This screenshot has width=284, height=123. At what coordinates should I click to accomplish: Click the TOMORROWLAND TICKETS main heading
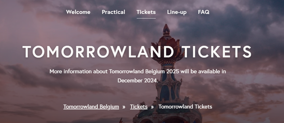pyautogui.click(x=137, y=52)
